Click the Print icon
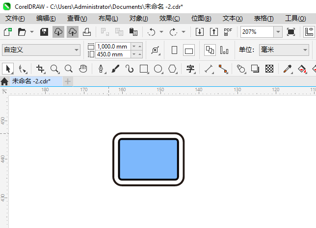The width and height of the screenshot is (316, 228). coord(86,32)
